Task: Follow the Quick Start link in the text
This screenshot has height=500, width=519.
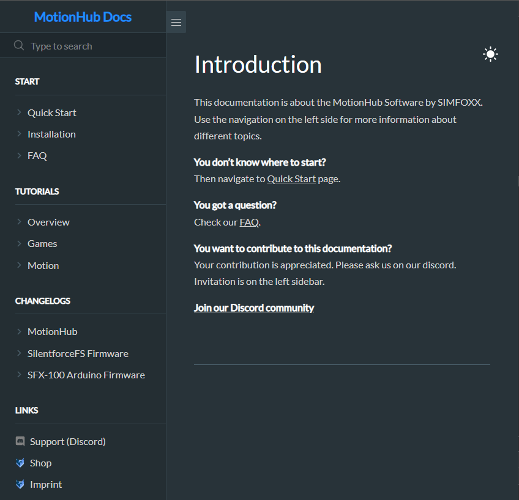Action: coord(291,179)
